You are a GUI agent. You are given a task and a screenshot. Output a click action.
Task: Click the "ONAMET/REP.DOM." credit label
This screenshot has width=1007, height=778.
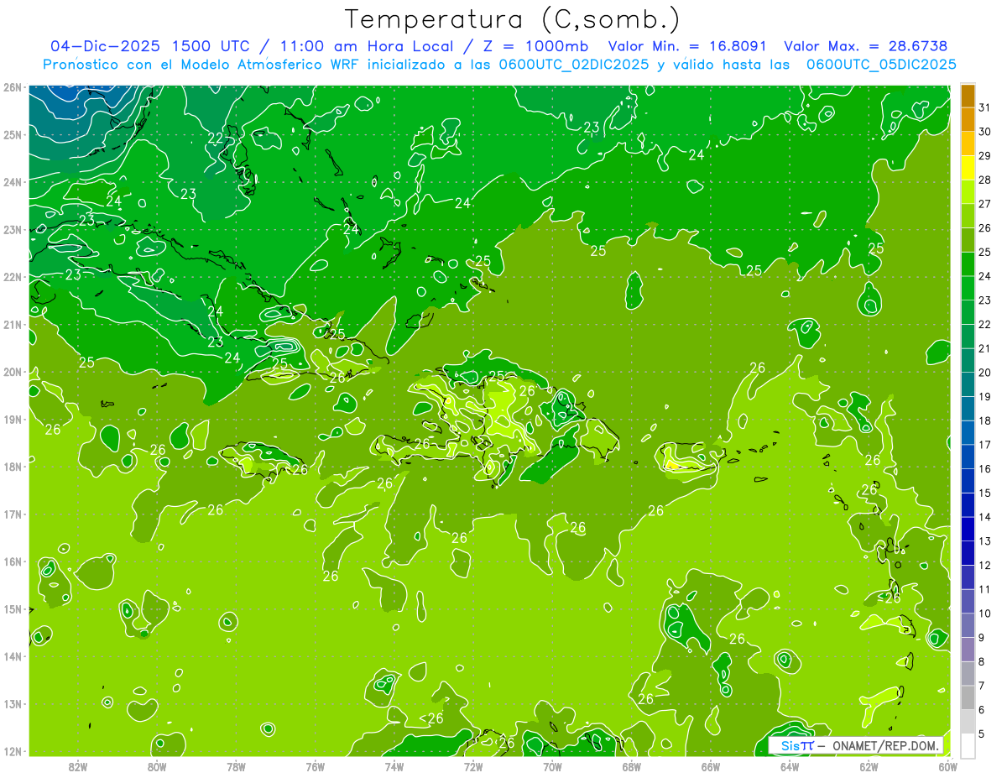886,745
